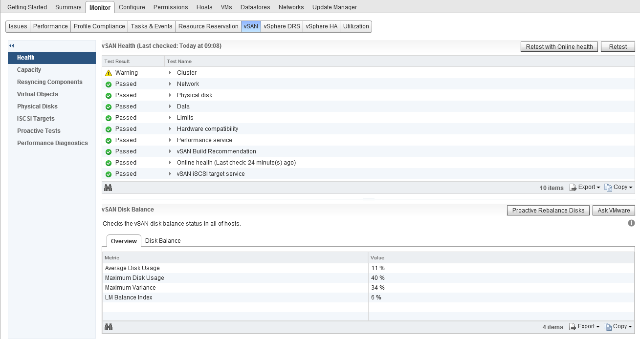Click the green check icon in Data row
The height and width of the screenshot is (339, 640).
point(109,106)
